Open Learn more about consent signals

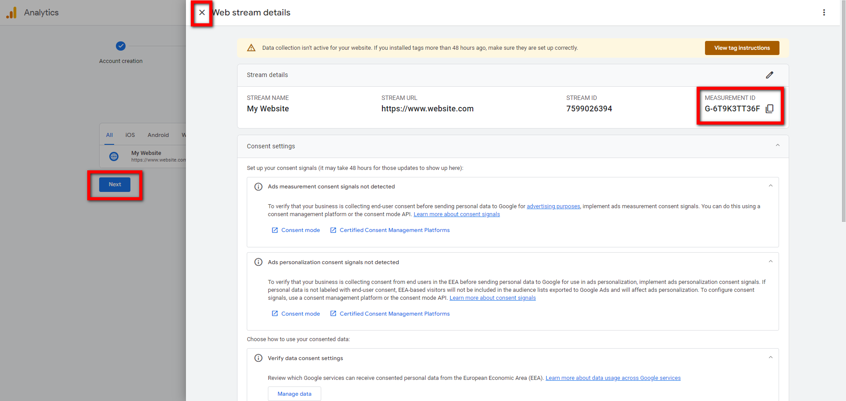tap(456, 214)
